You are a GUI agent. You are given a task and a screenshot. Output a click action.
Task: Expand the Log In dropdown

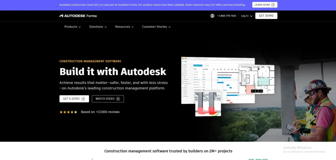tap(247, 16)
